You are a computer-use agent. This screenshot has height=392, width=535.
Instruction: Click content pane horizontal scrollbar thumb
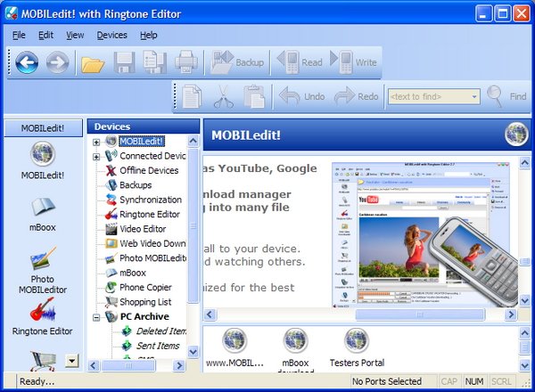(x=420, y=314)
